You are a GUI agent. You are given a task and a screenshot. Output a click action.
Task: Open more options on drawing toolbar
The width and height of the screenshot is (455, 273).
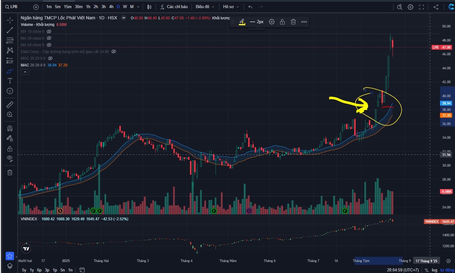pos(304,22)
